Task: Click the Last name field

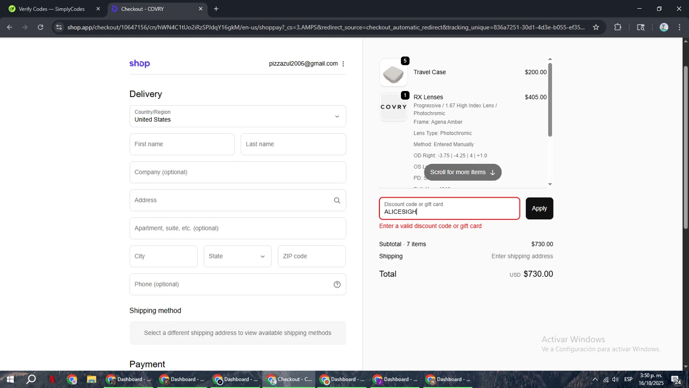Action: pyautogui.click(x=294, y=144)
